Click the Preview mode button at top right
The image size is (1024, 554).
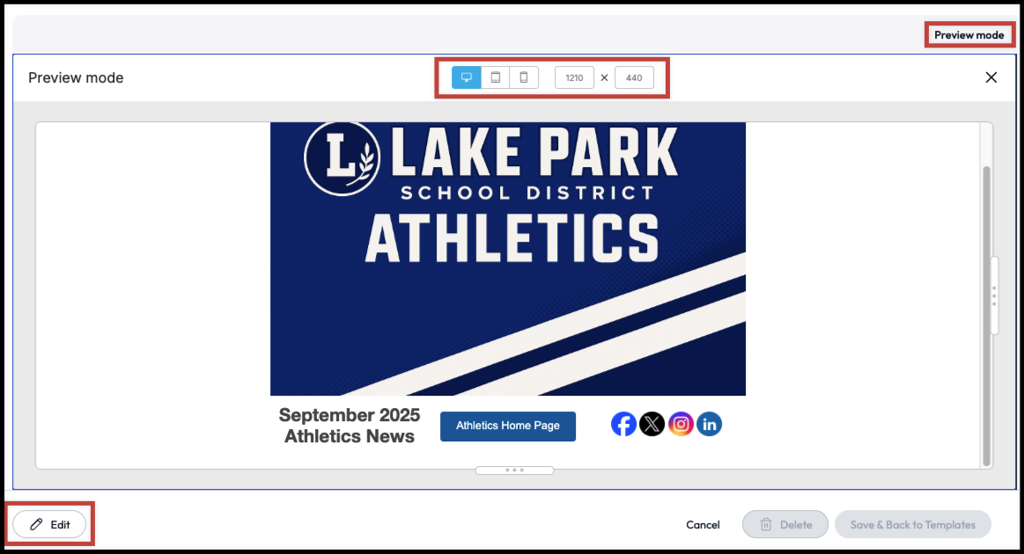(969, 35)
